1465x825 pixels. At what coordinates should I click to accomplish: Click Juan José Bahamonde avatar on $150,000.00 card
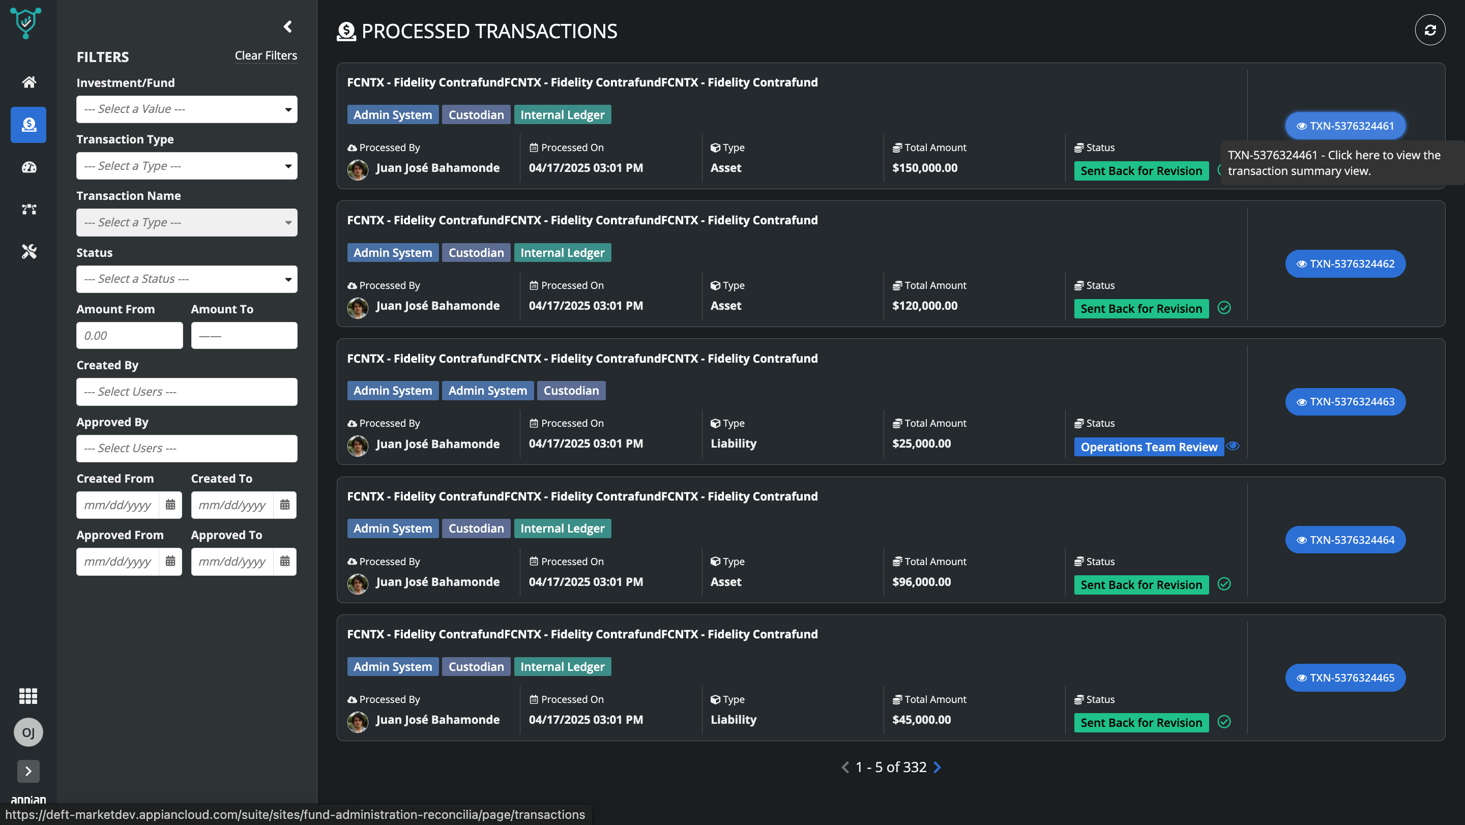[x=358, y=169]
